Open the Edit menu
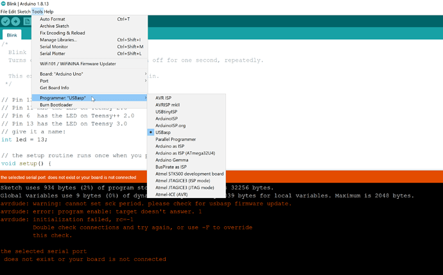This screenshot has height=275, width=443. tap(12, 12)
